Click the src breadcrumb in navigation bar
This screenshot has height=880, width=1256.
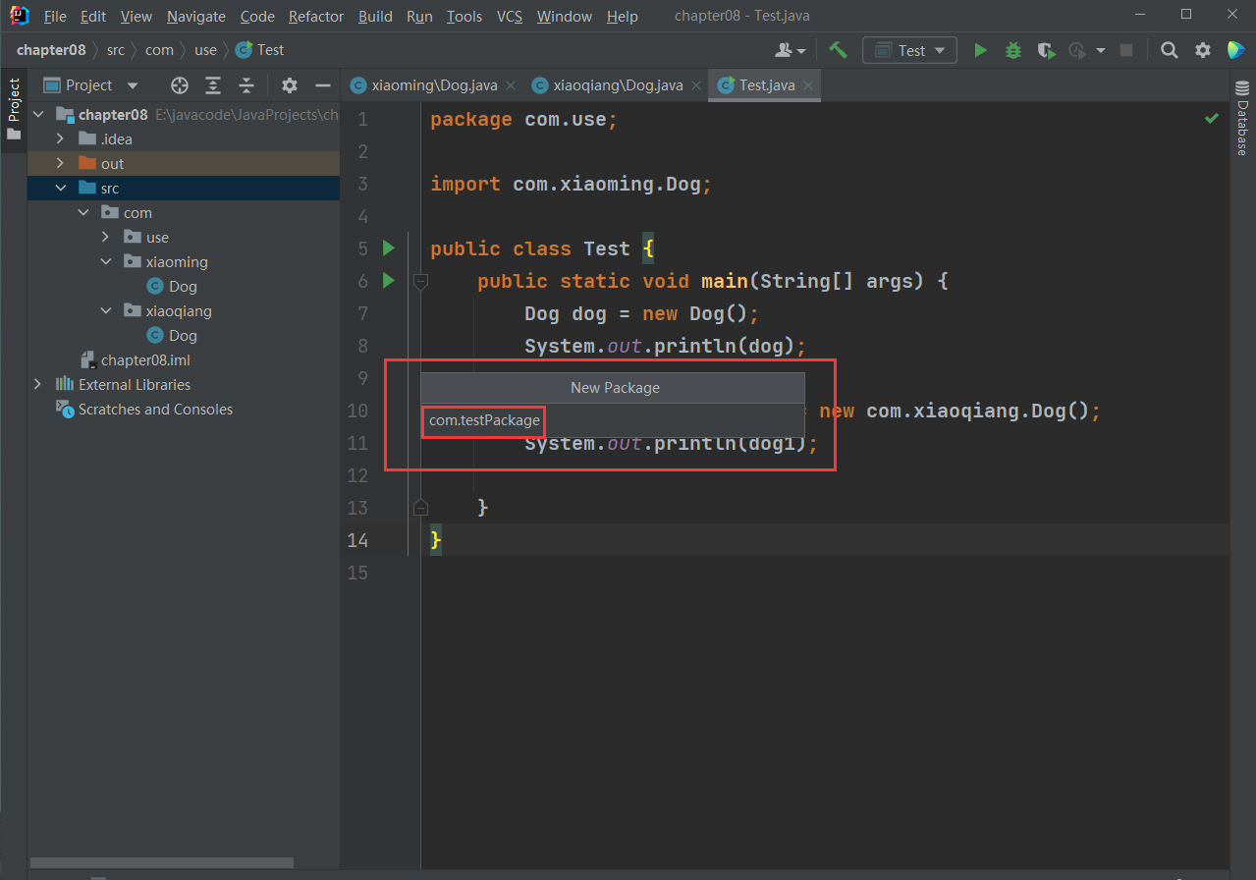coord(115,50)
